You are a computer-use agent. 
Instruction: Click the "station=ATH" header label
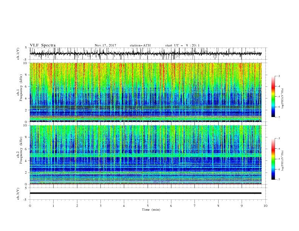click(x=140, y=45)
